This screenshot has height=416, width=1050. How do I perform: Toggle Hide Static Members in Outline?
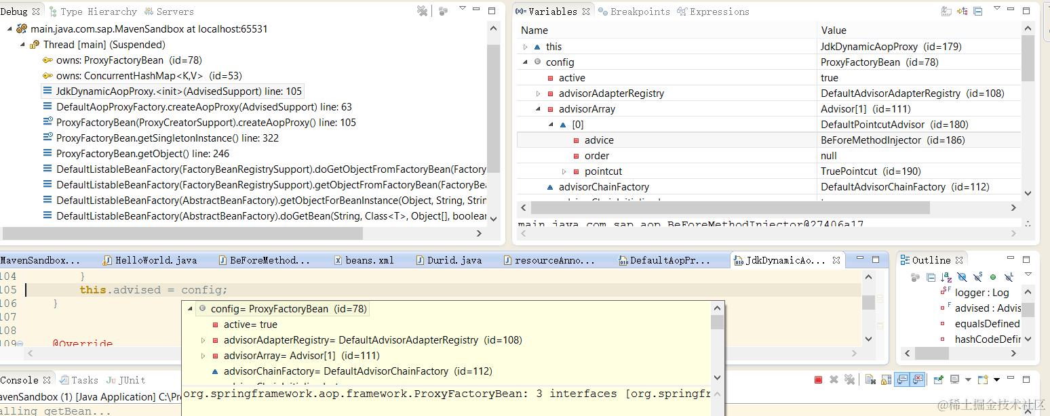(x=977, y=277)
